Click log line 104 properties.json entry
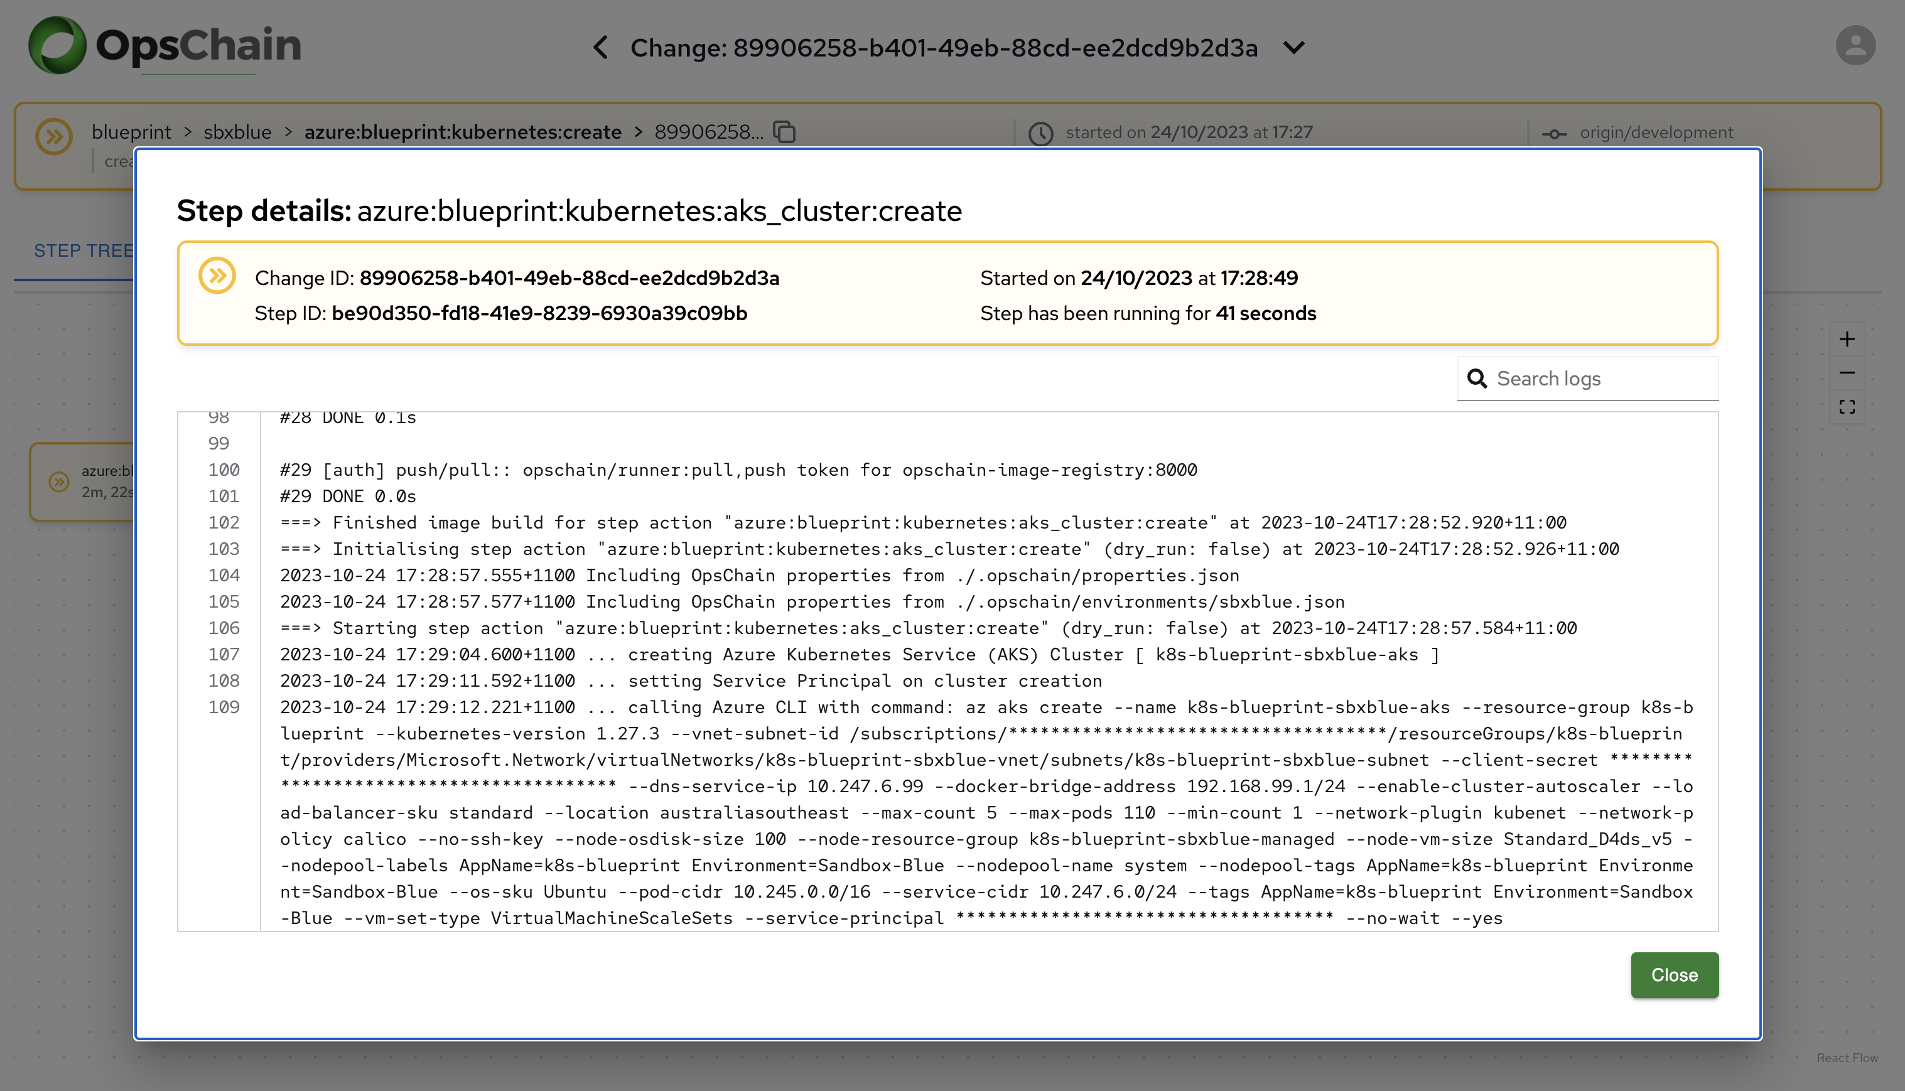Image resolution: width=1905 pixels, height=1091 pixels. 760,575
